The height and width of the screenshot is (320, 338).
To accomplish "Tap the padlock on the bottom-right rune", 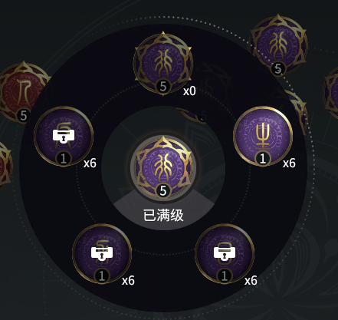I will 225,253.
